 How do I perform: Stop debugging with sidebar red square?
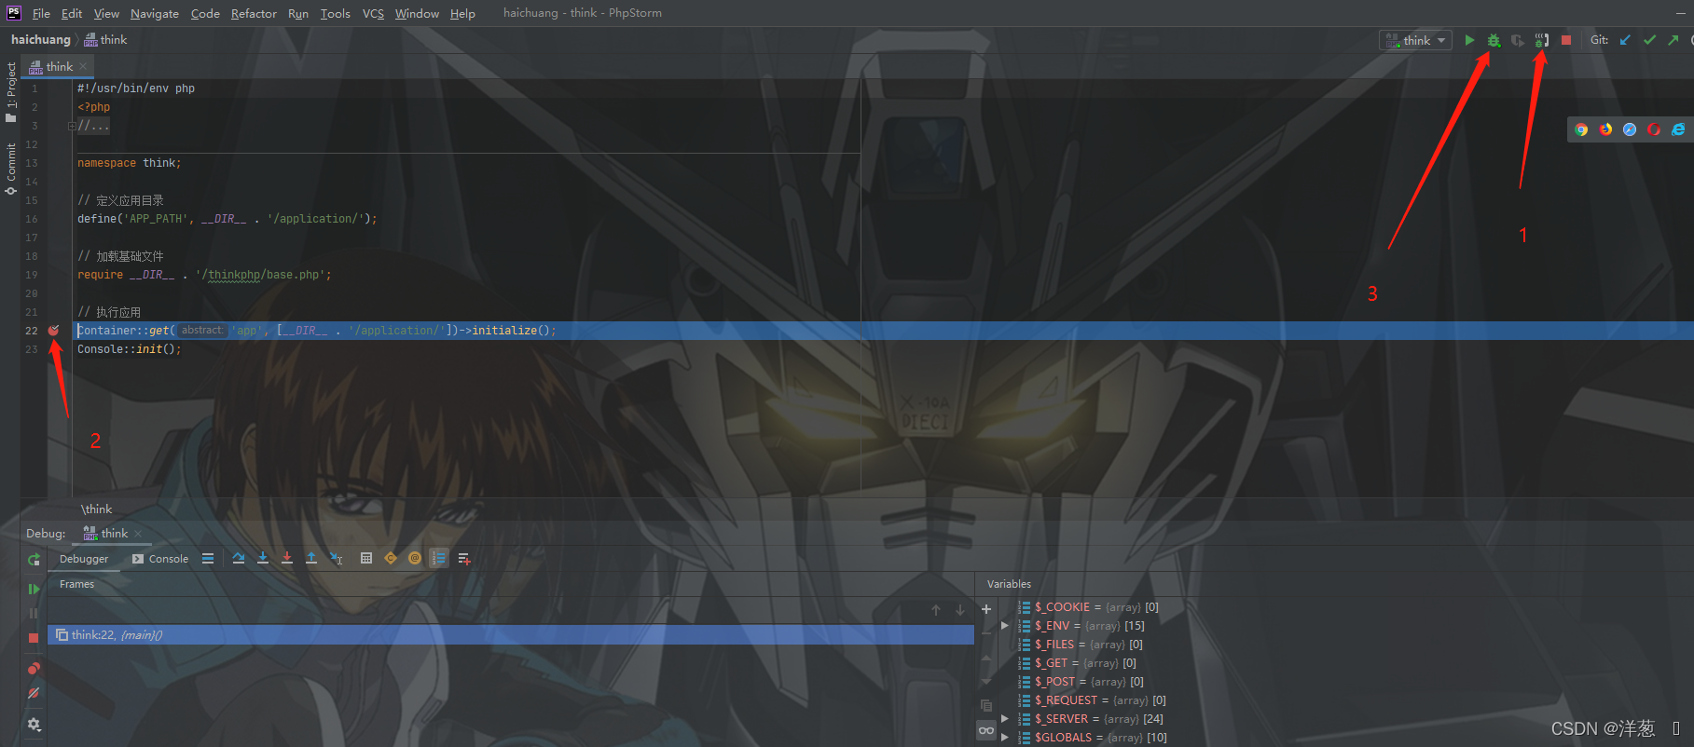pyautogui.click(x=34, y=638)
